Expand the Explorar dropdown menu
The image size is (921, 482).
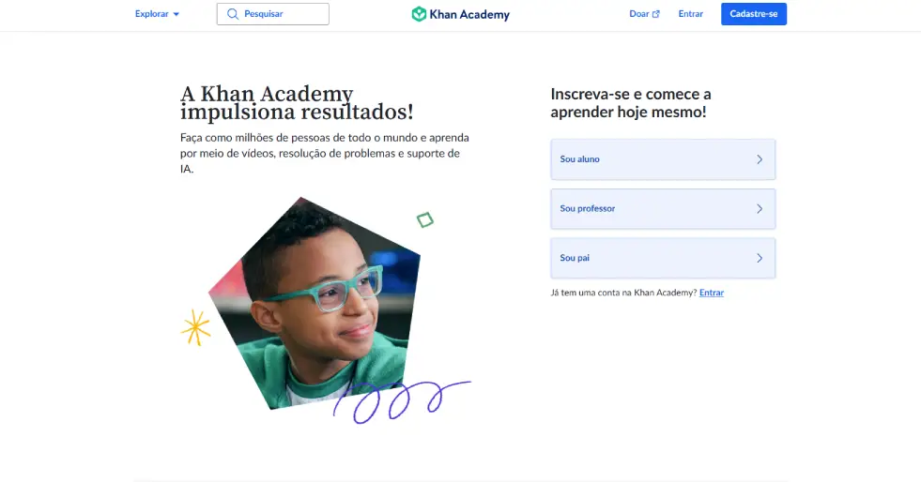157,14
